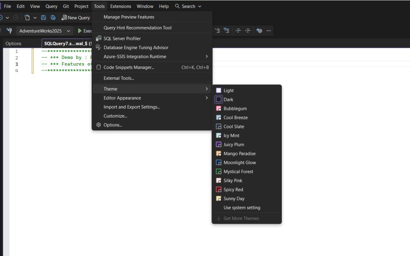Image resolution: width=410 pixels, height=256 pixels.
Task: Keep the Dark theme selected
Action: click(228, 99)
